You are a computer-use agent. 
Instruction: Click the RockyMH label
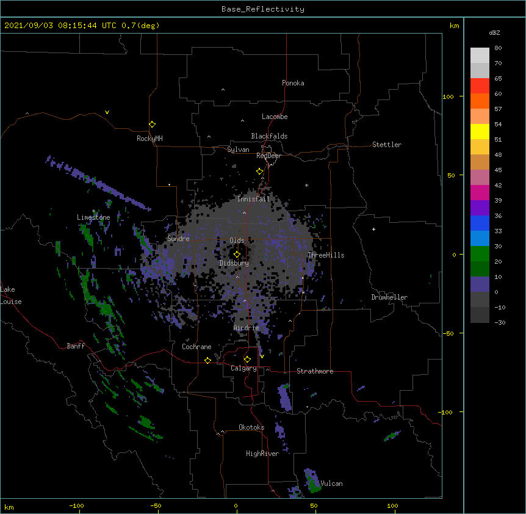point(150,139)
